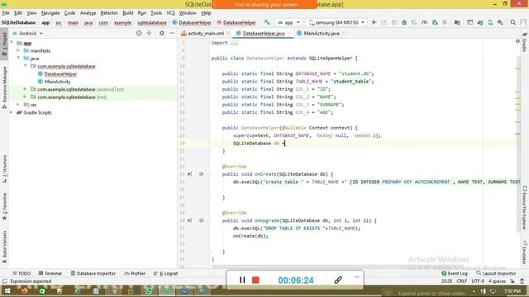Viewport: 529px width, 297px height.
Task: Click the onUpgrade override gutter icon
Action: [189, 220]
